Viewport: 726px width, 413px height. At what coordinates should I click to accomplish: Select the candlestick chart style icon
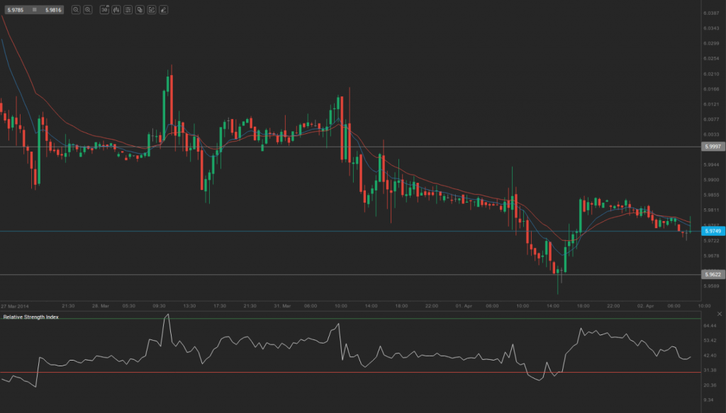click(x=116, y=10)
